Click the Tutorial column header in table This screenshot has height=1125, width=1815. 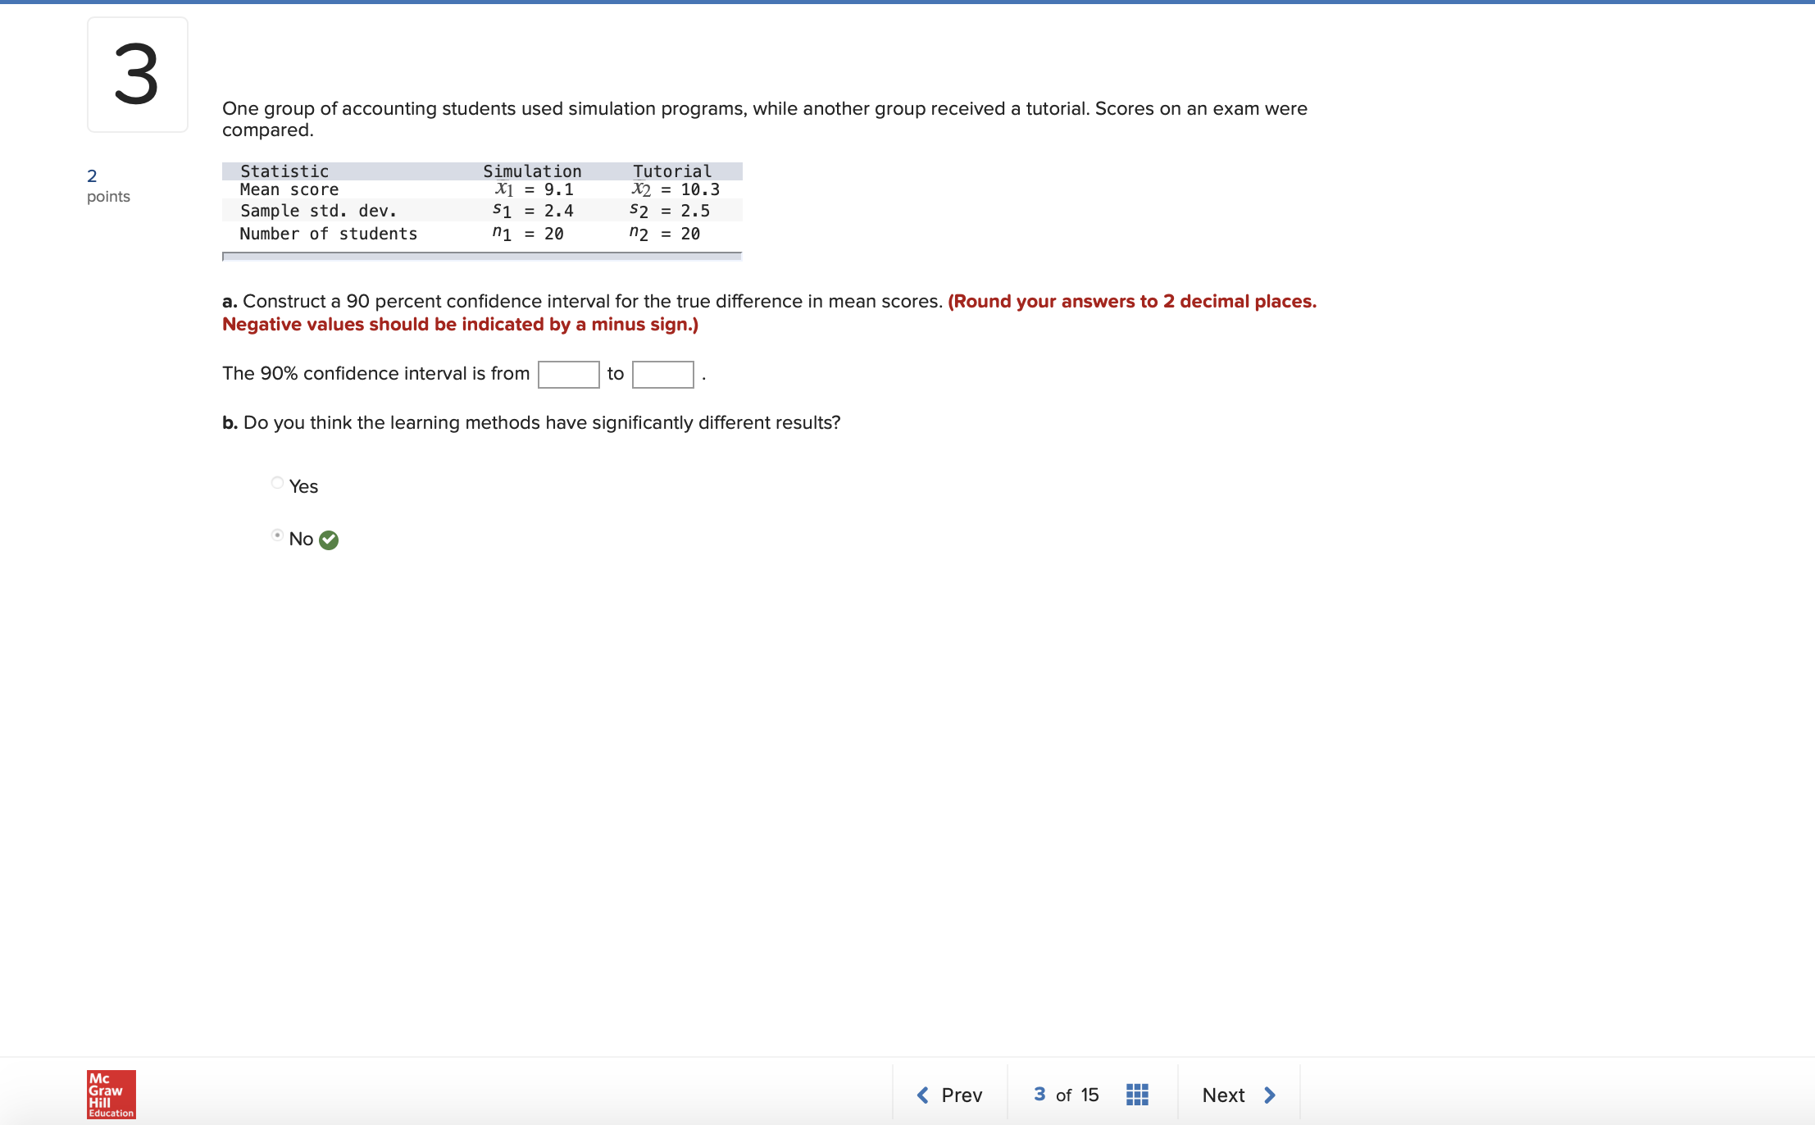[x=671, y=171]
